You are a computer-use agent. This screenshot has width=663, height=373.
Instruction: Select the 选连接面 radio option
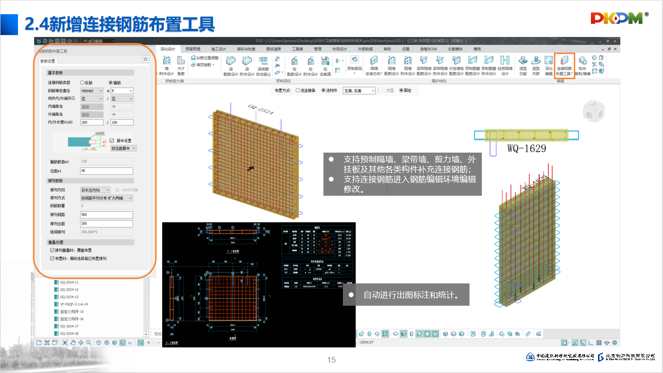pos(298,90)
